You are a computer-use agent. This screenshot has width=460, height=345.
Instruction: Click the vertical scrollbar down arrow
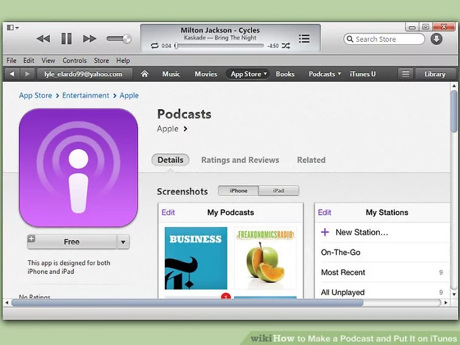click(454, 294)
